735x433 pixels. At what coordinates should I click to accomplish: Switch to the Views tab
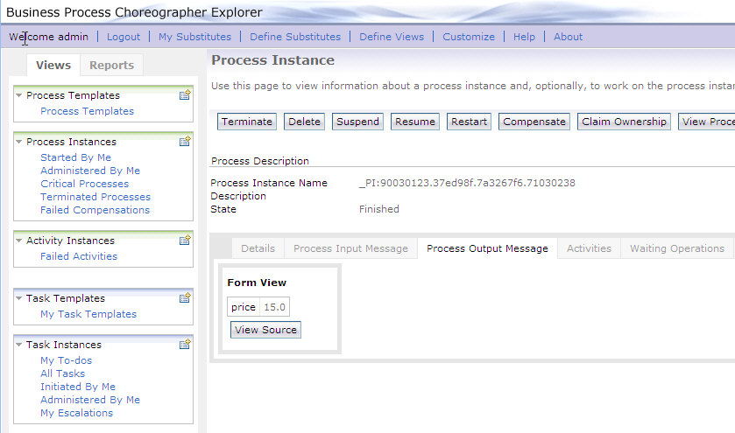click(53, 65)
